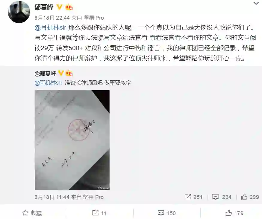The height and width of the screenshot is (219, 262).
Task: Open the 坚果 Pro source link at top
Action: [94, 18]
